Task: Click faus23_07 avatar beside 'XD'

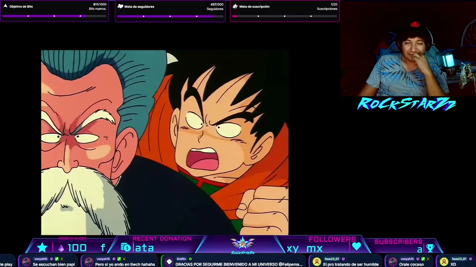Action: [x=444, y=262]
